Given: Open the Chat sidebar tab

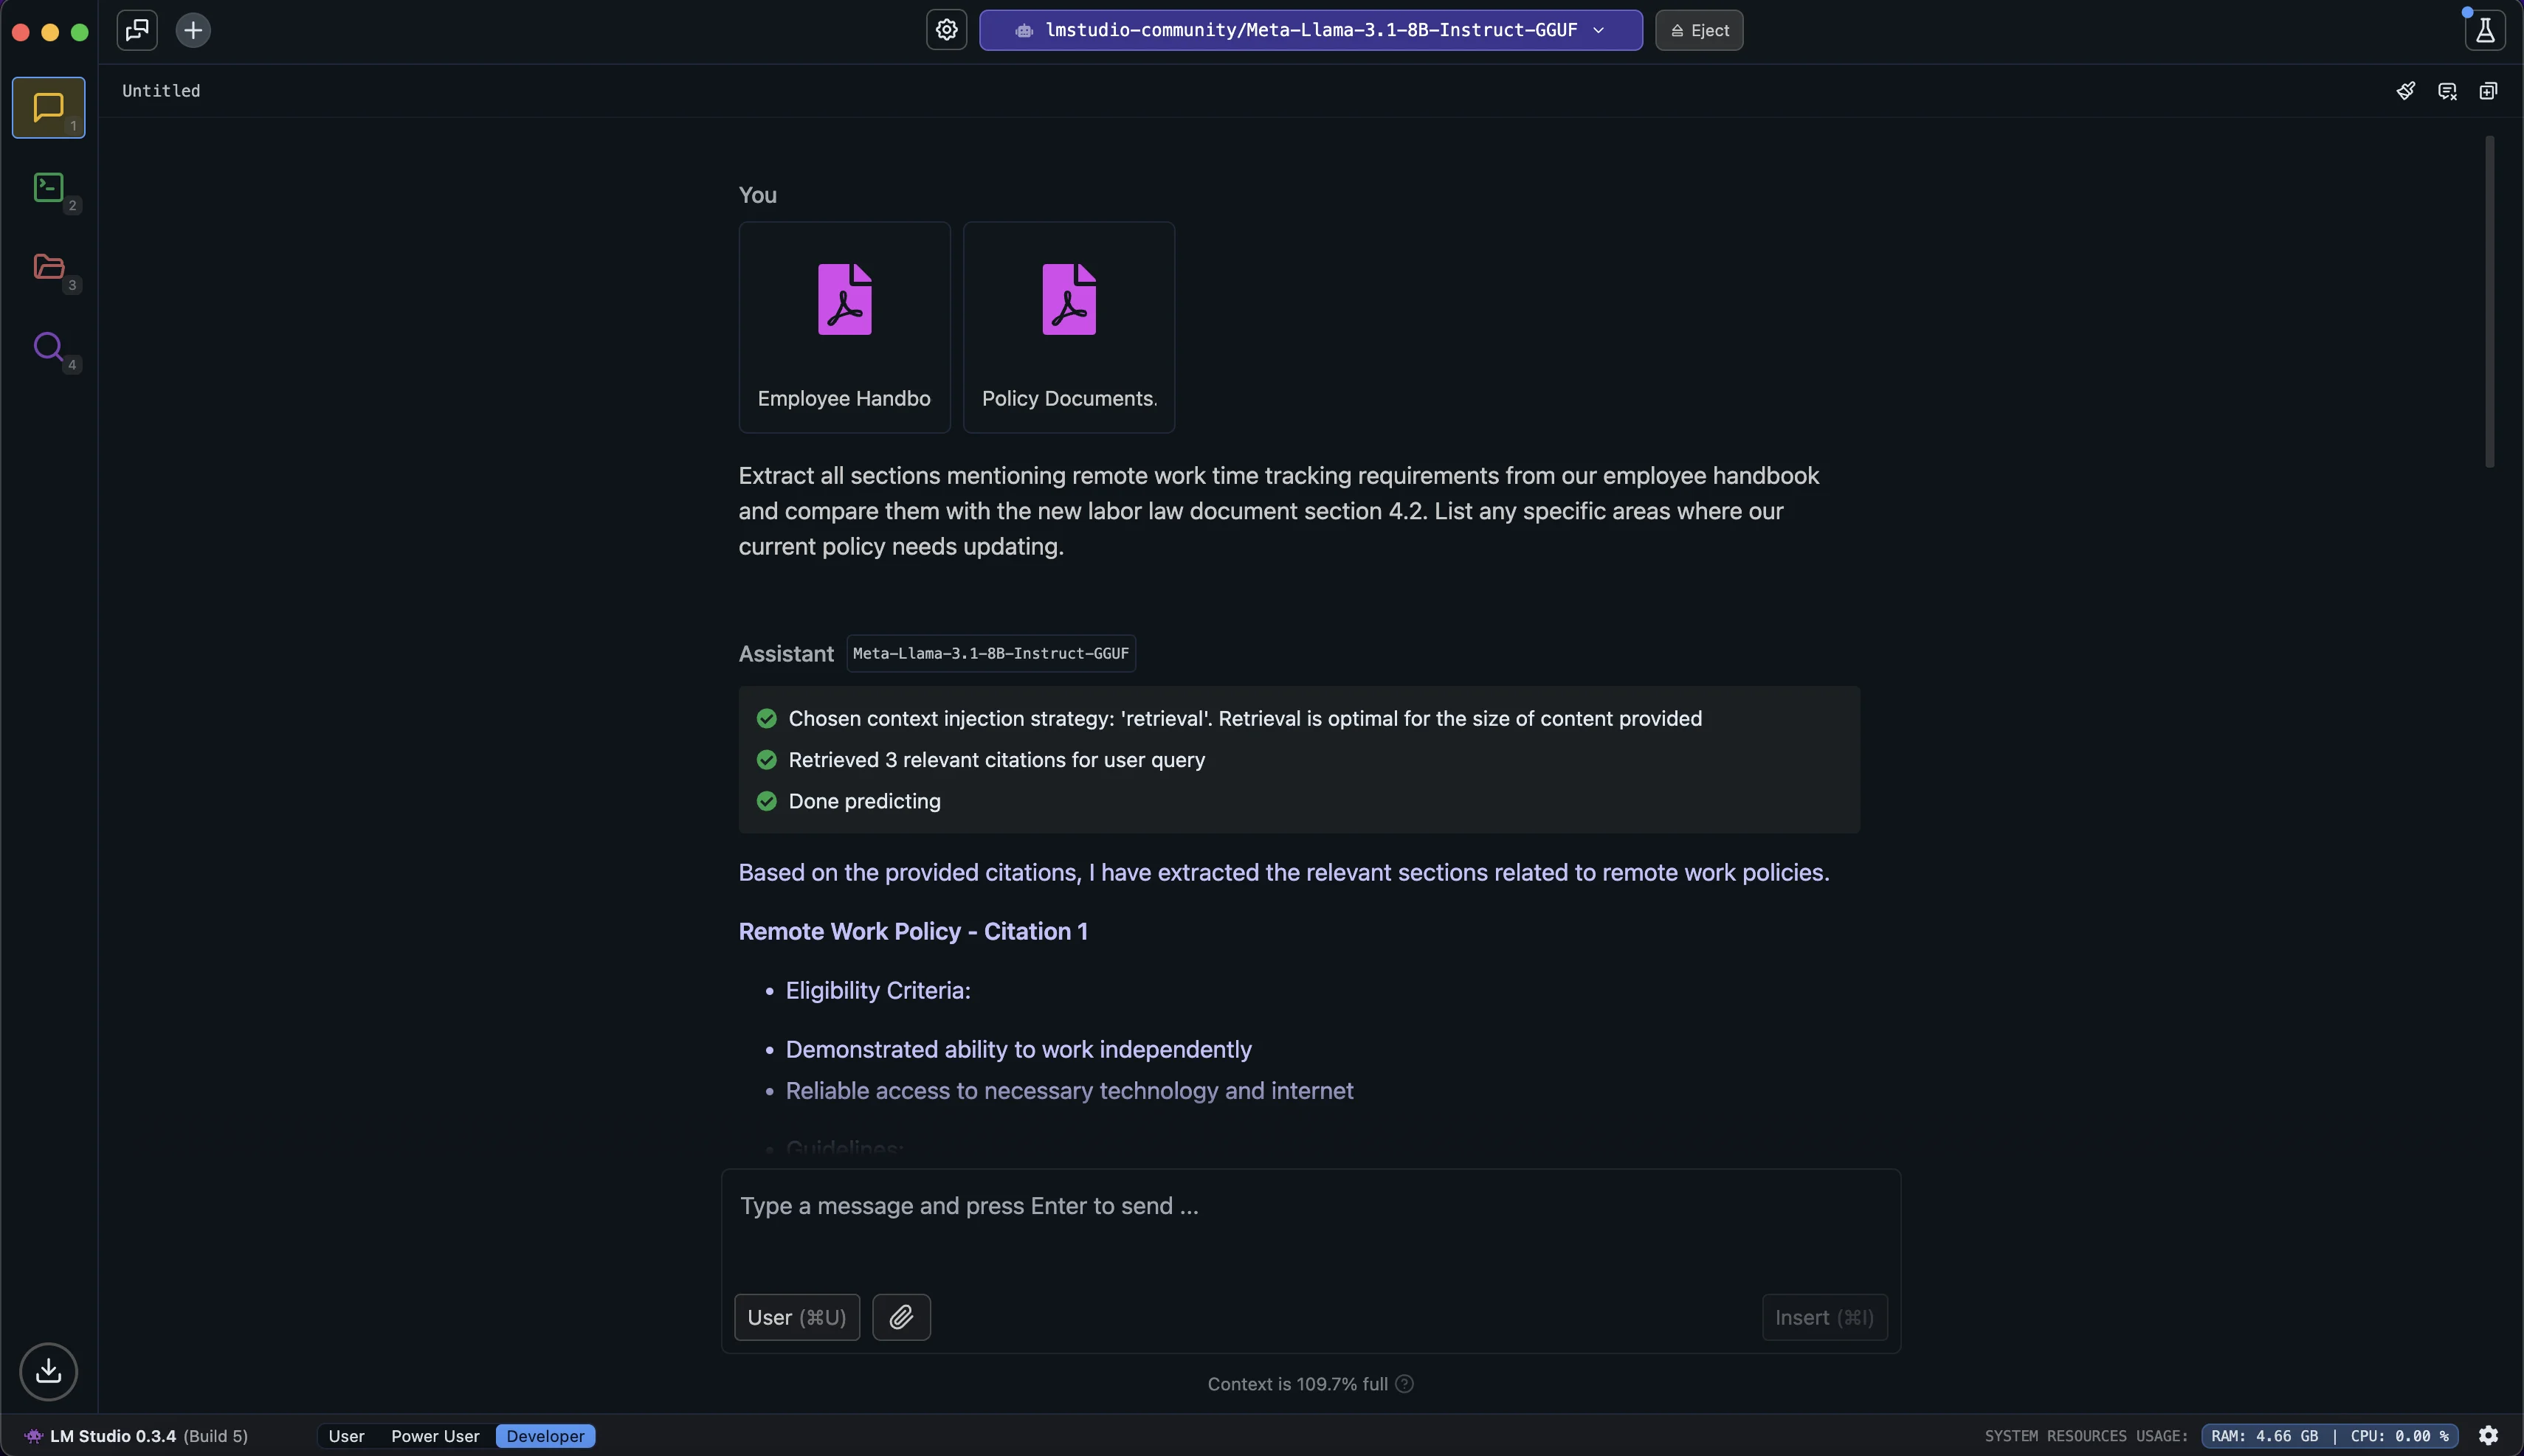Looking at the screenshot, I should tap(48, 107).
